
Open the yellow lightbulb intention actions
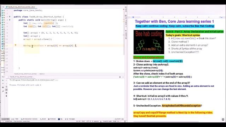coord(16,45)
